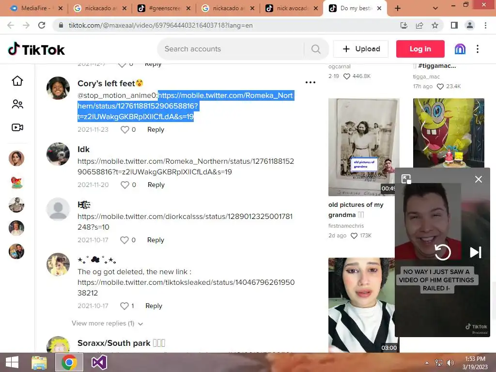This screenshot has height=372, width=496.
Task: Click the install app icon in address bar
Action: pos(404,25)
